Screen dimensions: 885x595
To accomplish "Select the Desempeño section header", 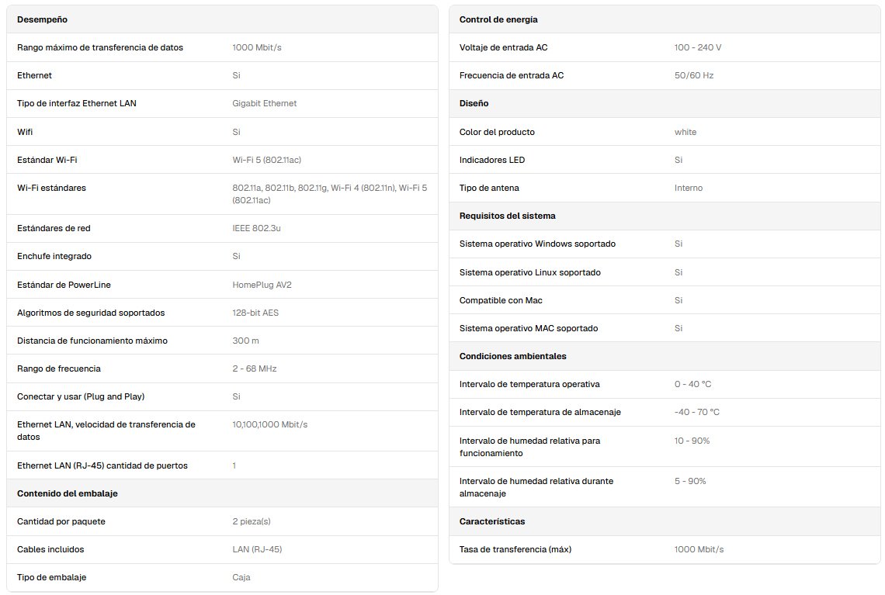I will (x=43, y=19).
